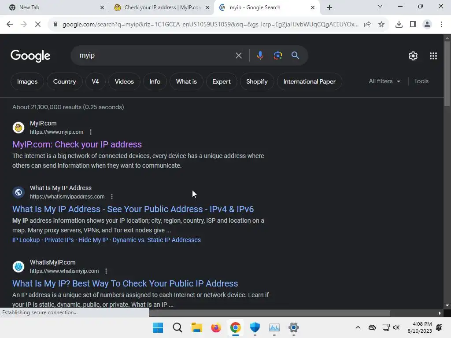Bookmark this page with the star icon
Viewport: 451px width, 338px height.
click(381, 25)
